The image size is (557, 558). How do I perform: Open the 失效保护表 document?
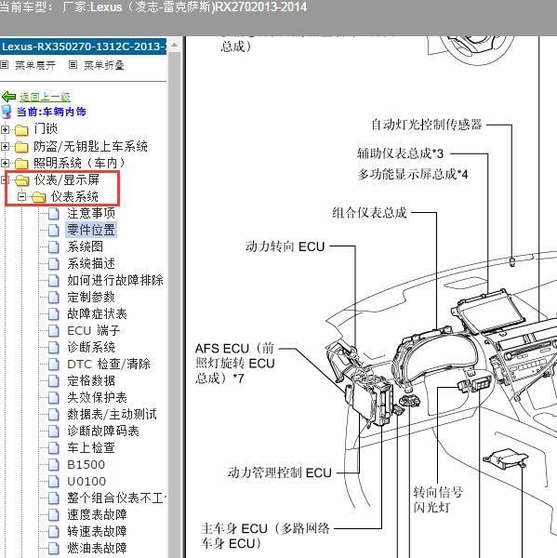pyautogui.click(x=97, y=397)
